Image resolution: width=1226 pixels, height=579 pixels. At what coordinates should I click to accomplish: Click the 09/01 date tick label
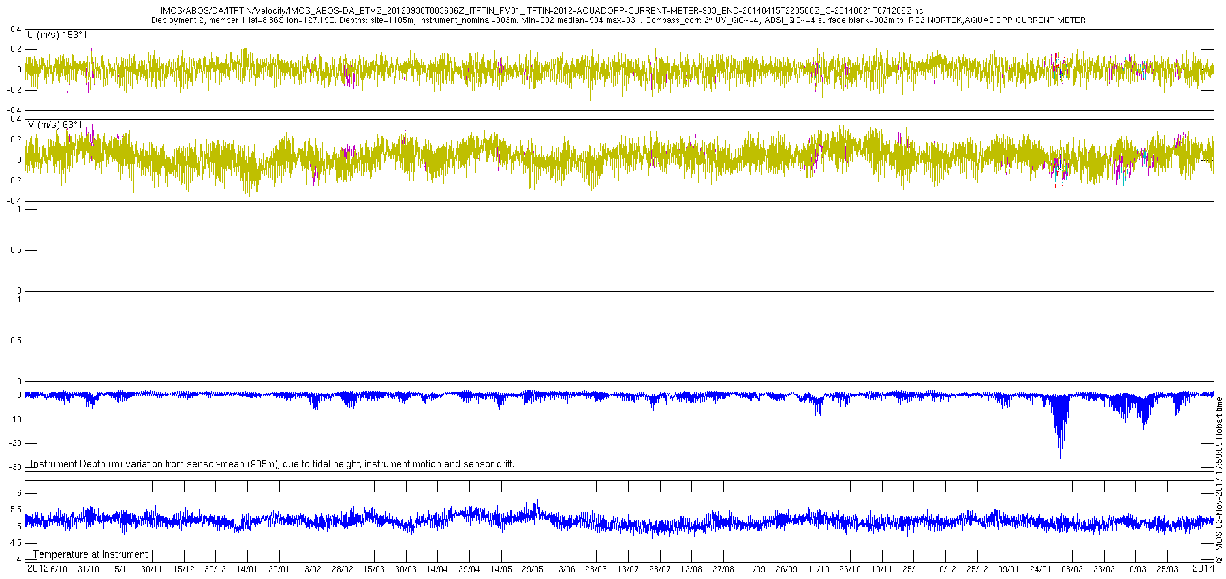1009,569
